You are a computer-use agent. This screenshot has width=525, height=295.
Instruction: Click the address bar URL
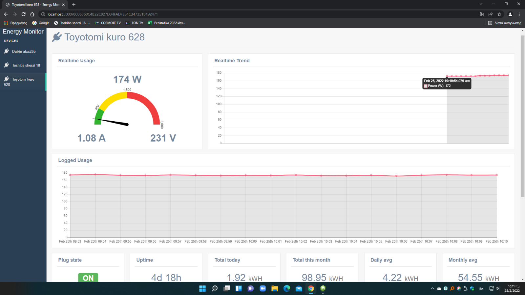pos(102,14)
